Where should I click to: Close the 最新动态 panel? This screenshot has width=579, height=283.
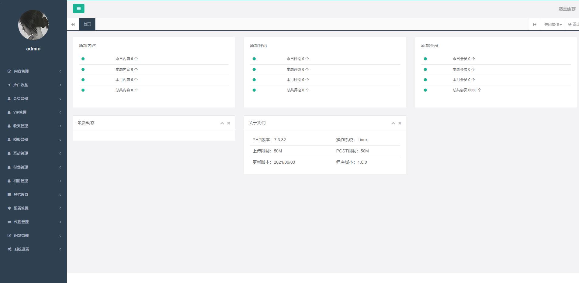[229, 123]
